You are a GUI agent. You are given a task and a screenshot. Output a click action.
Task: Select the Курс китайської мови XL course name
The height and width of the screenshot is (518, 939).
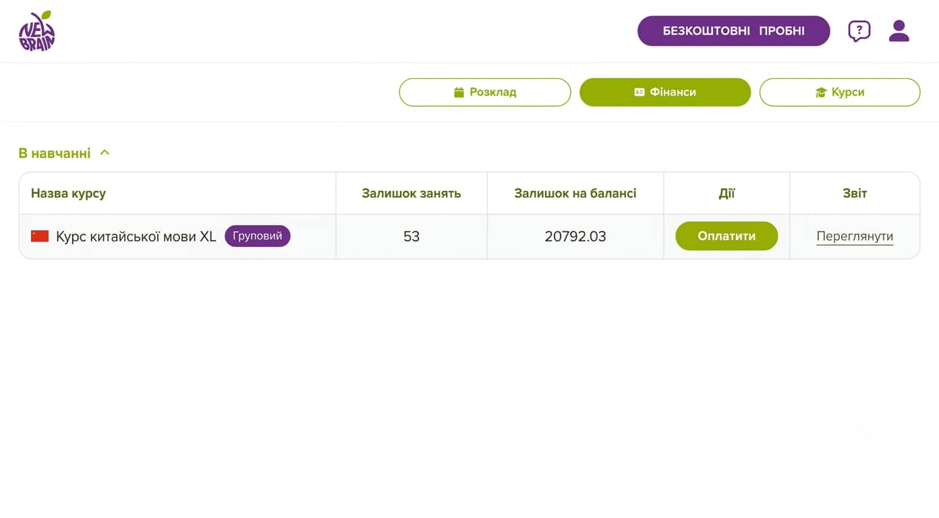pyautogui.click(x=136, y=236)
